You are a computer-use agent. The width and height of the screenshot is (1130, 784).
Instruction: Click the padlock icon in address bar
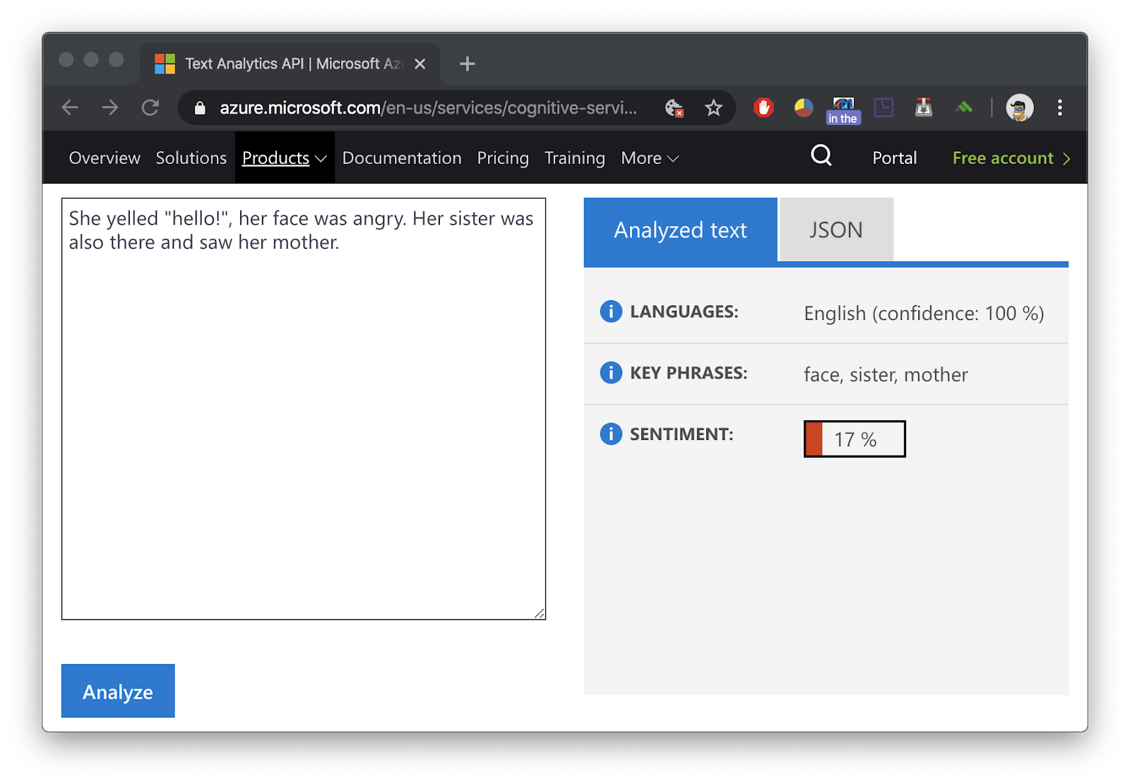(x=199, y=107)
